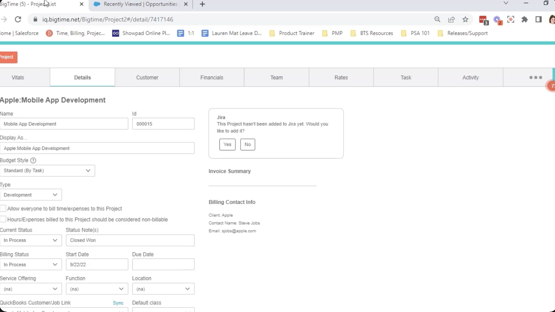Open the tab search chevron
The width and height of the screenshot is (555, 312).
point(506,3)
